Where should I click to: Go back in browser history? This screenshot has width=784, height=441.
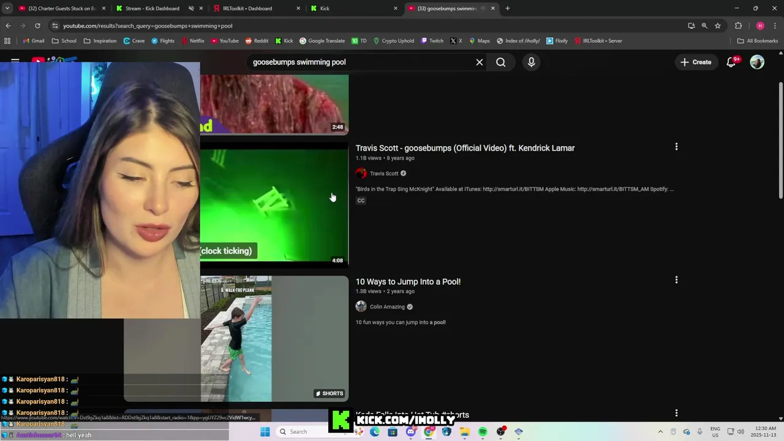pyautogui.click(x=8, y=26)
